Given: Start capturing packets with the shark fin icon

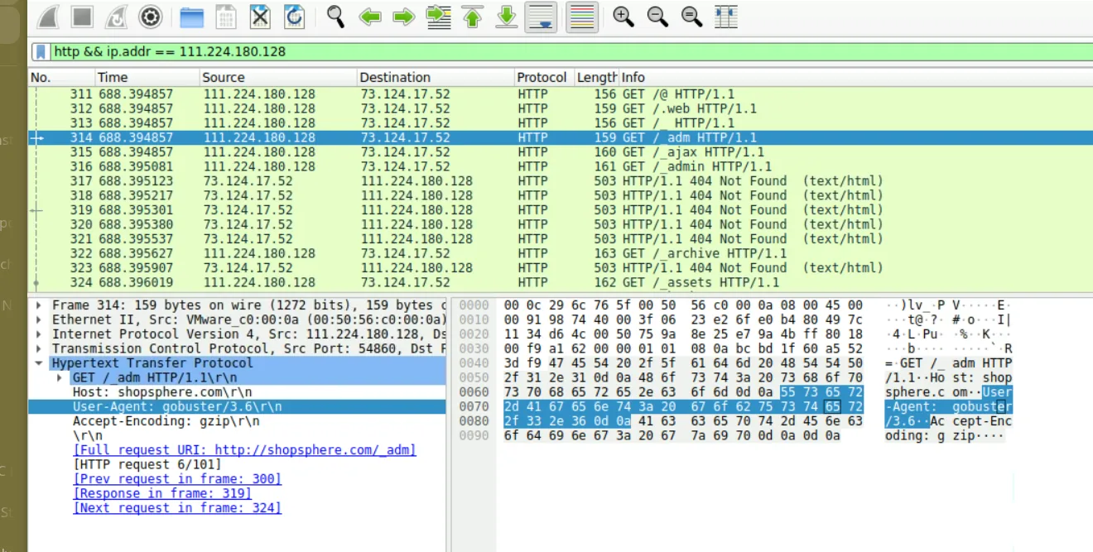Looking at the screenshot, I should (49, 16).
